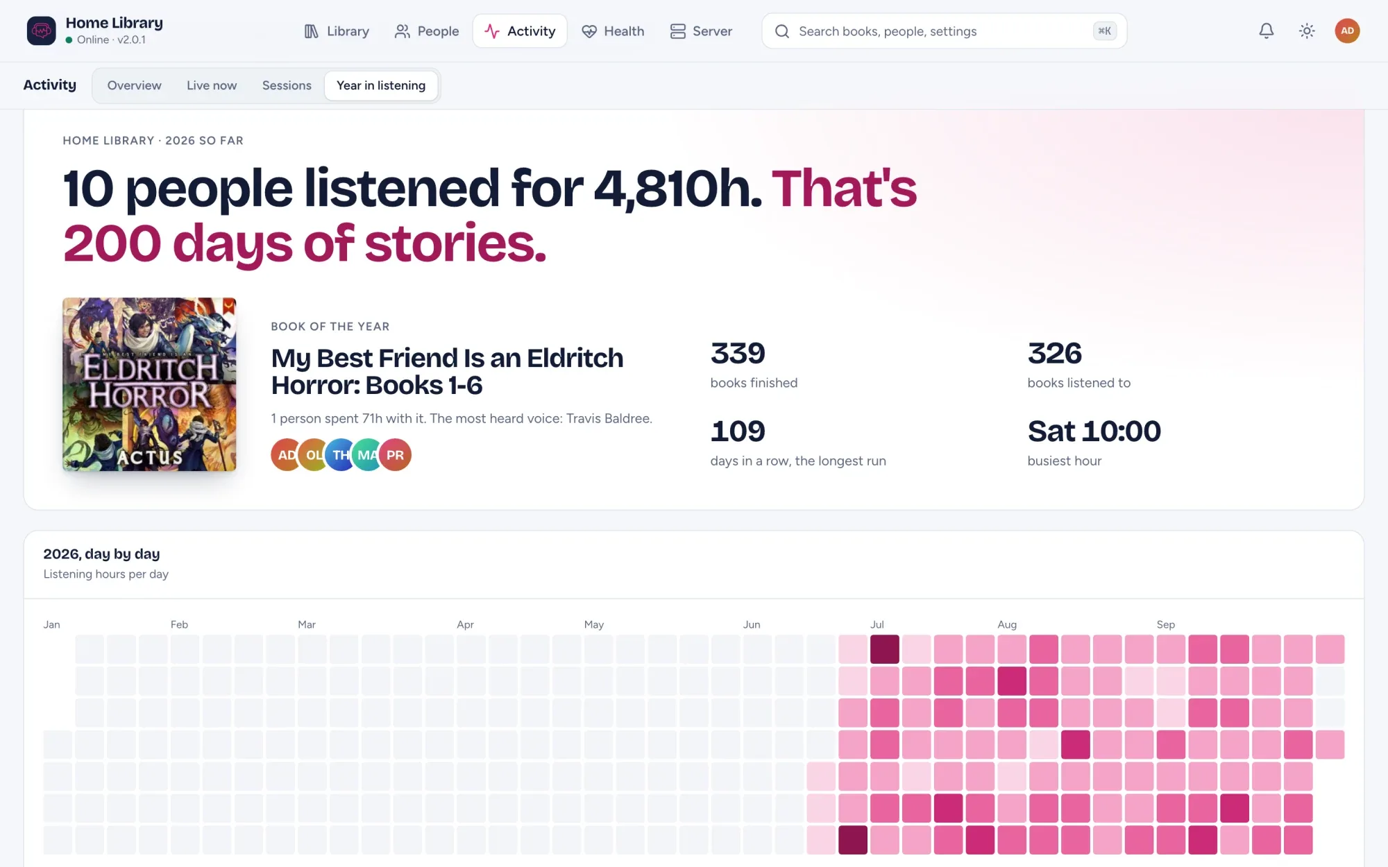Screen dimensions: 1388x867
Task: Go to the Library section
Action: (x=337, y=31)
